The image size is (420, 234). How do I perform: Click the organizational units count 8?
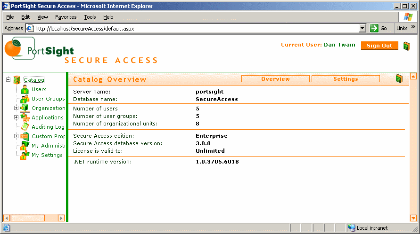(x=198, y=124)
